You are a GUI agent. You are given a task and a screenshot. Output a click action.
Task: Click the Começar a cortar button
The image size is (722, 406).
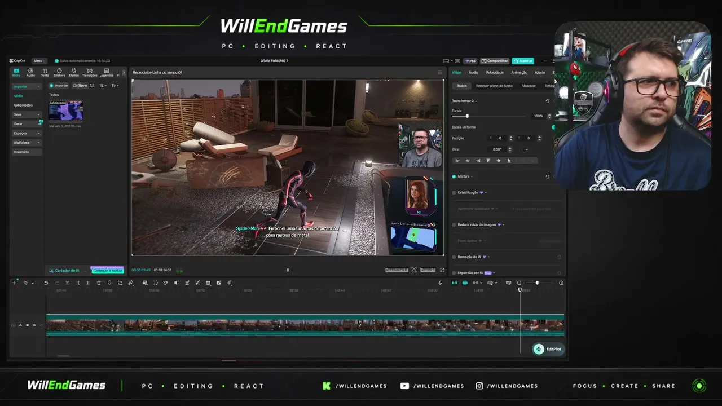point(107,271)
